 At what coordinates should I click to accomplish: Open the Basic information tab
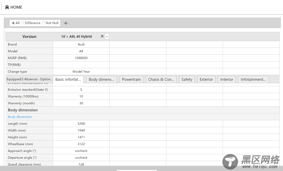click(x=68, y=79)
